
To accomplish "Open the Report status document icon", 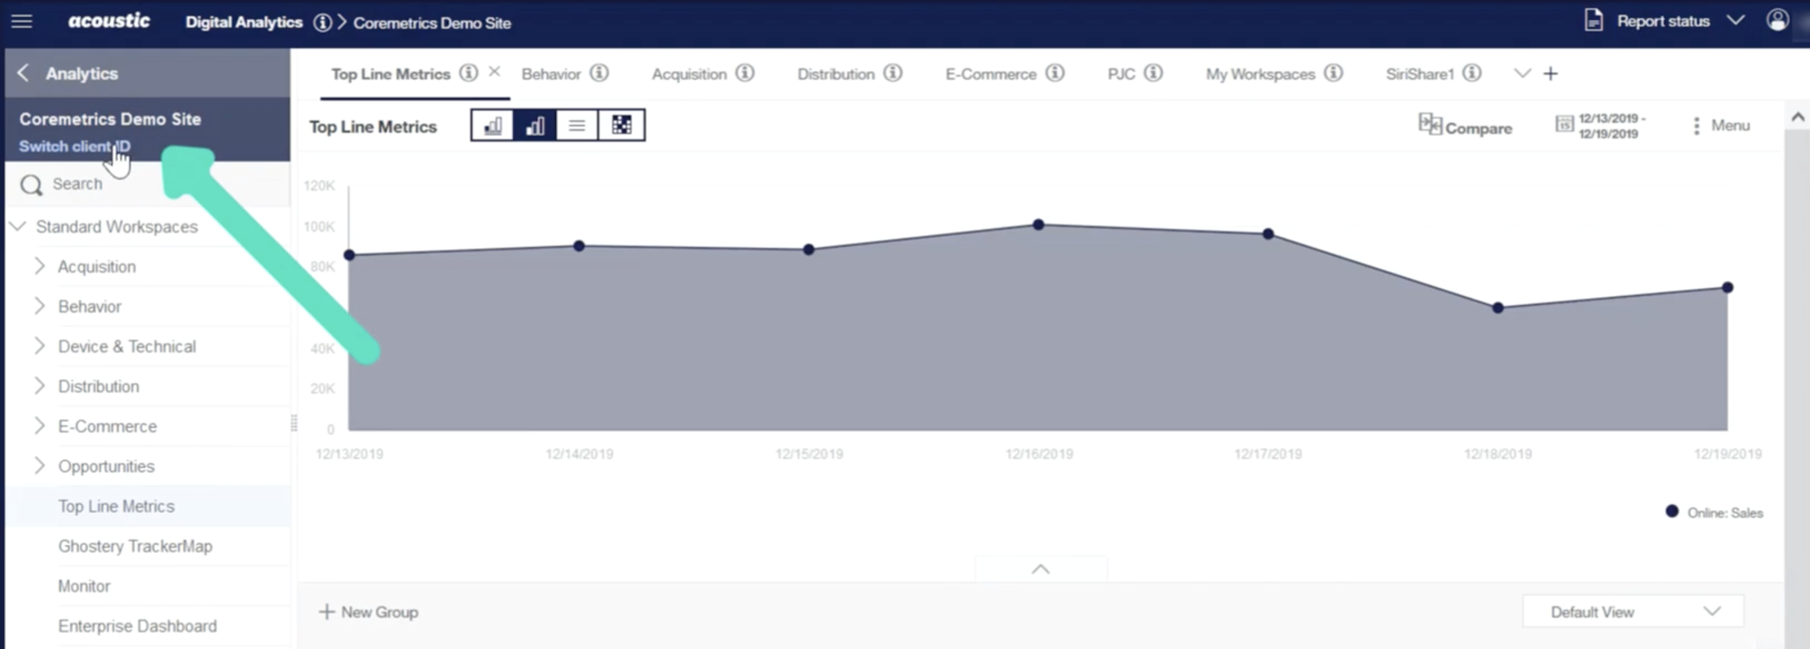I will [1594, 20].
